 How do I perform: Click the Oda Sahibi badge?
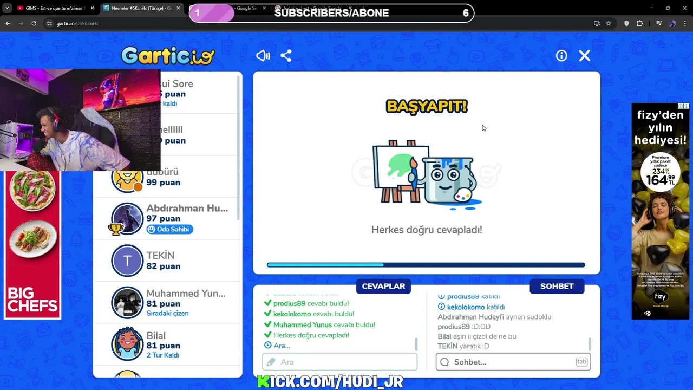click(x=169, y=229)
